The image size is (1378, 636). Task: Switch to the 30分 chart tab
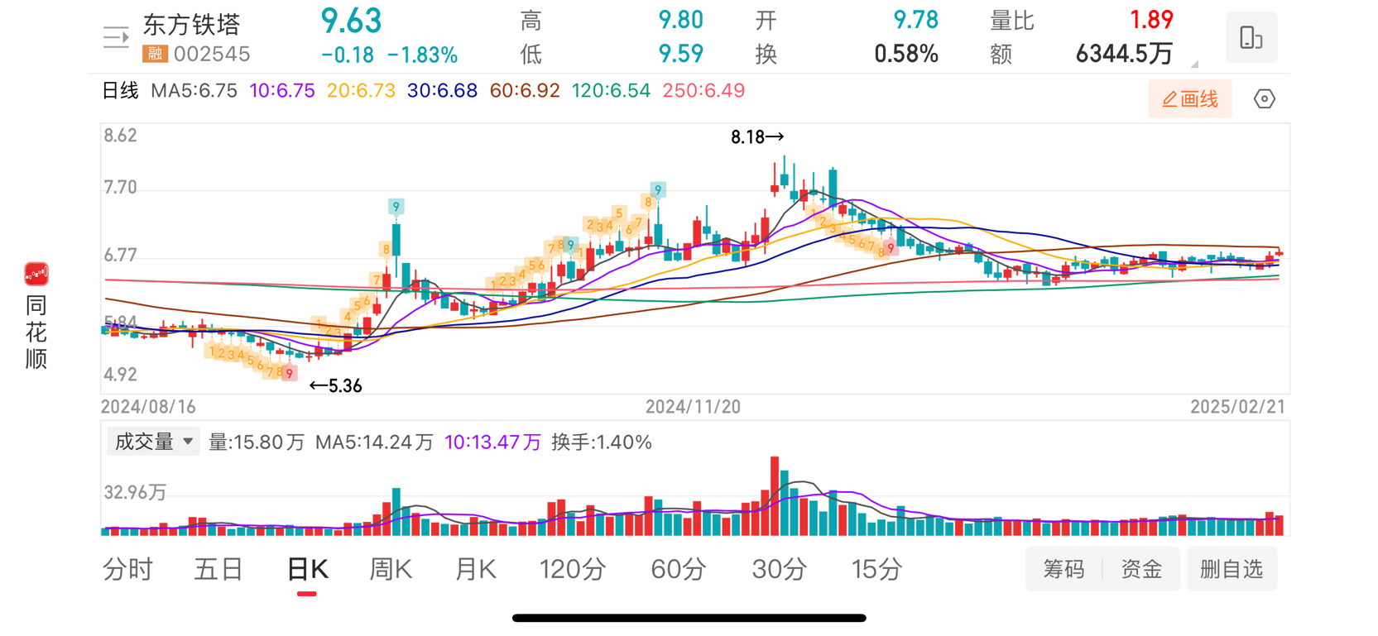click(x=780, y=569)
